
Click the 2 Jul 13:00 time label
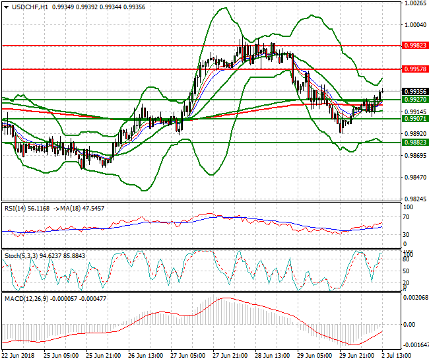tap(397, 356)
